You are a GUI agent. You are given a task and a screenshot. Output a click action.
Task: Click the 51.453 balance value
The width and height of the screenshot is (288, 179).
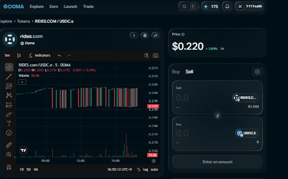253,107
